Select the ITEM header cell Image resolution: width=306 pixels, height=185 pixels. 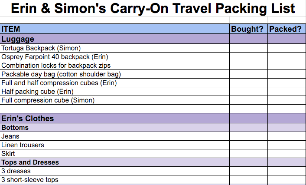114,29
